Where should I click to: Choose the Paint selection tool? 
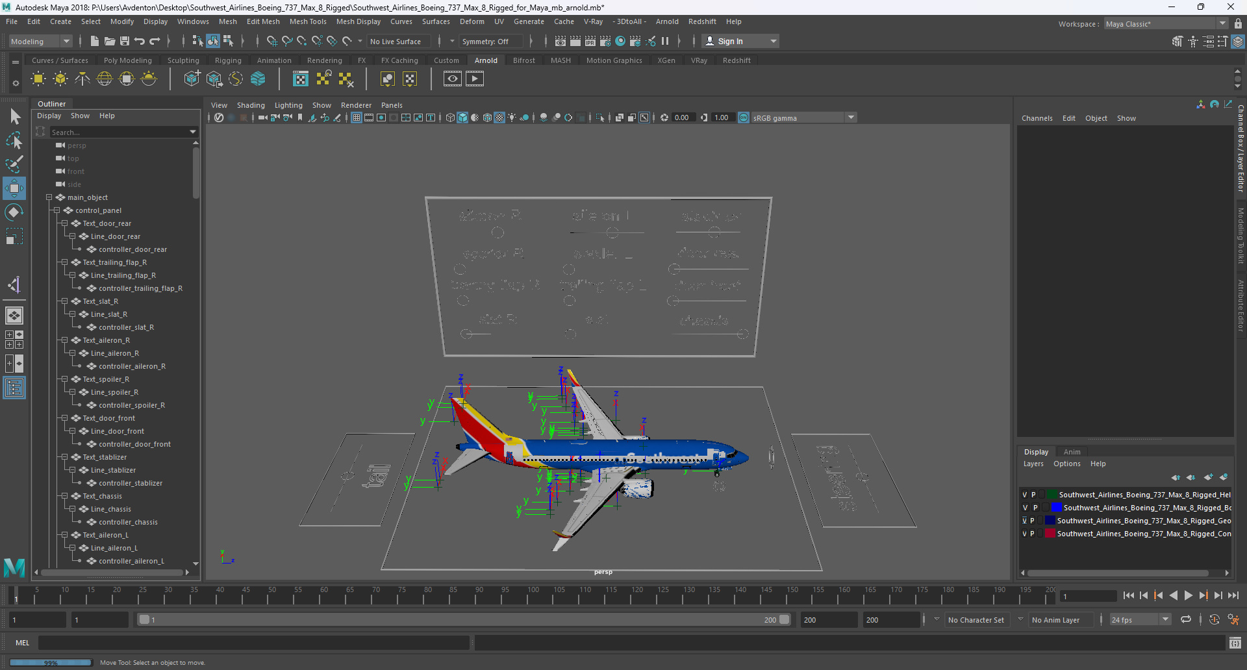coord(14,164)
